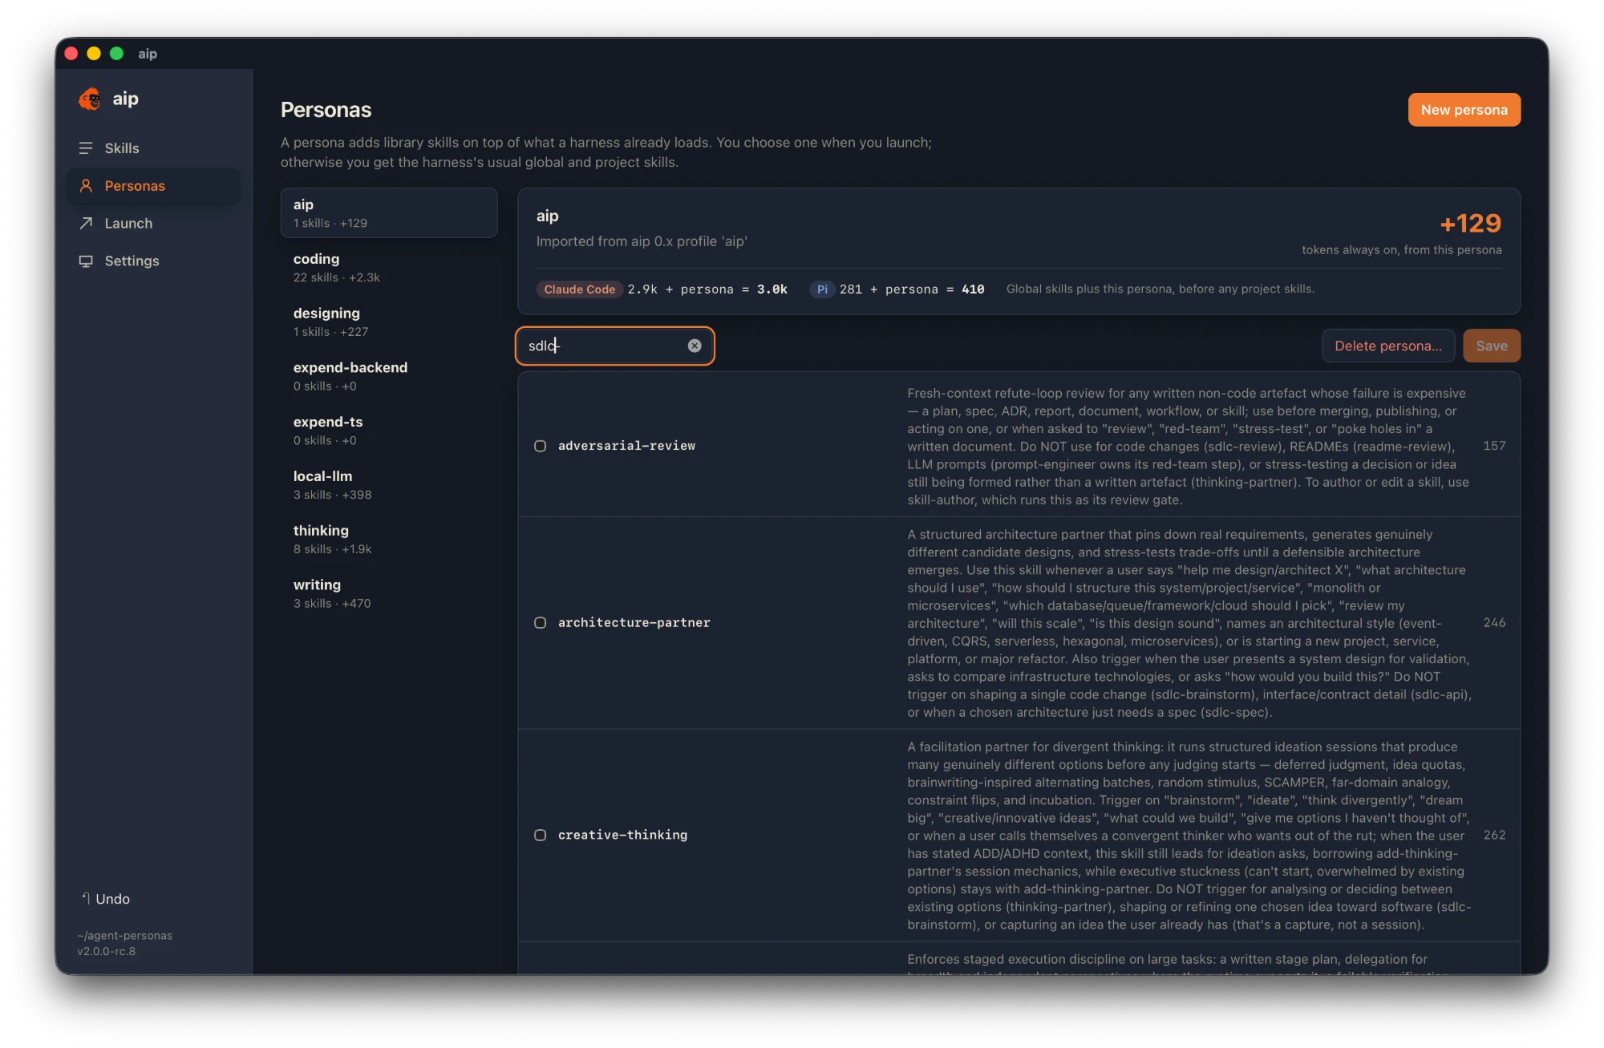Click the ~/agent-personas path text
The image size is (1604, 1048).
(x=125, y=936)
